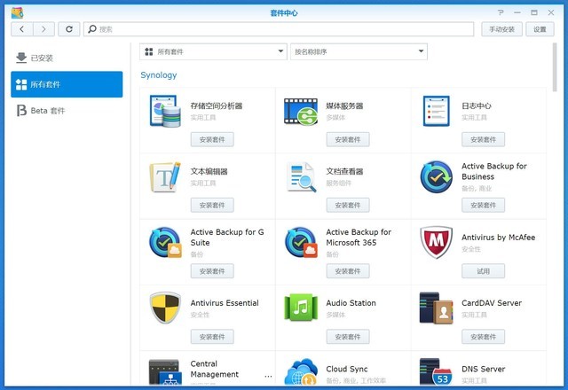Select Beta 套件 in sidebar

click(x=67, y=111)
